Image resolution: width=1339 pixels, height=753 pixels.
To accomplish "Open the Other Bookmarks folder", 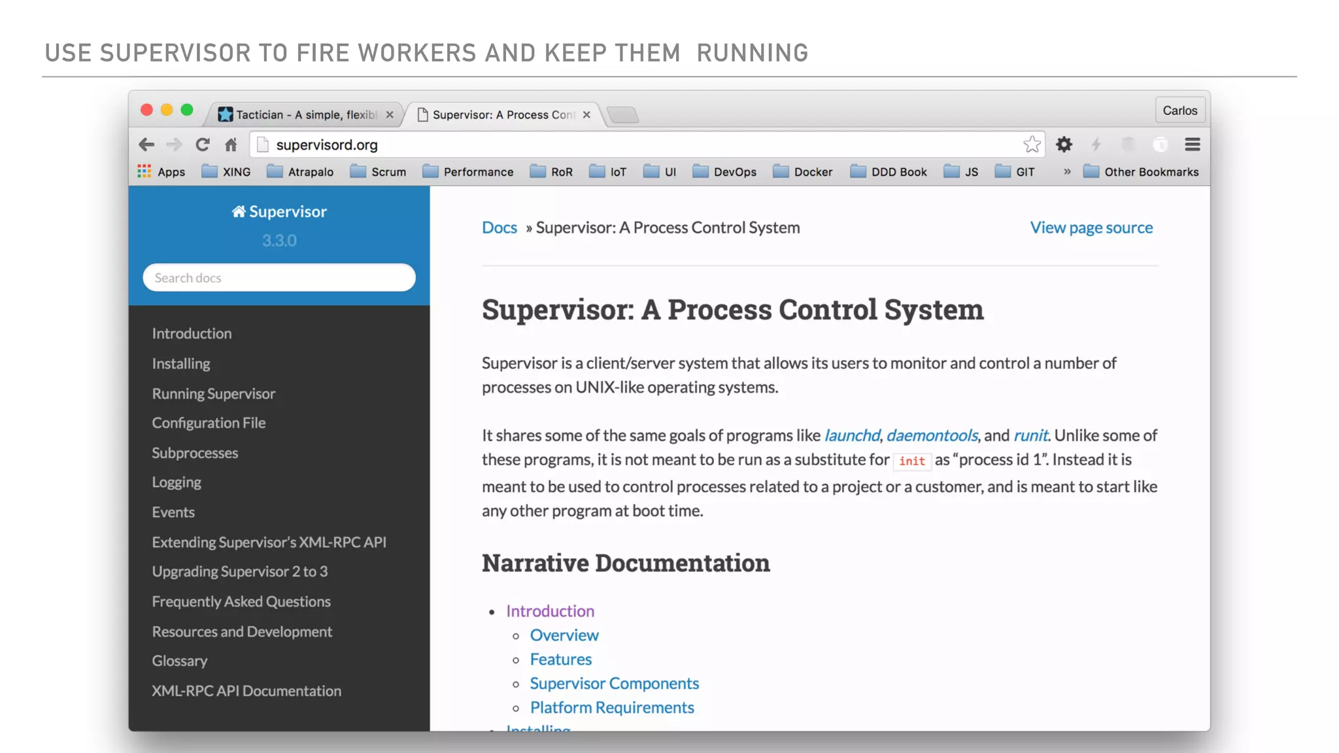I will [x=1141, y=172].
